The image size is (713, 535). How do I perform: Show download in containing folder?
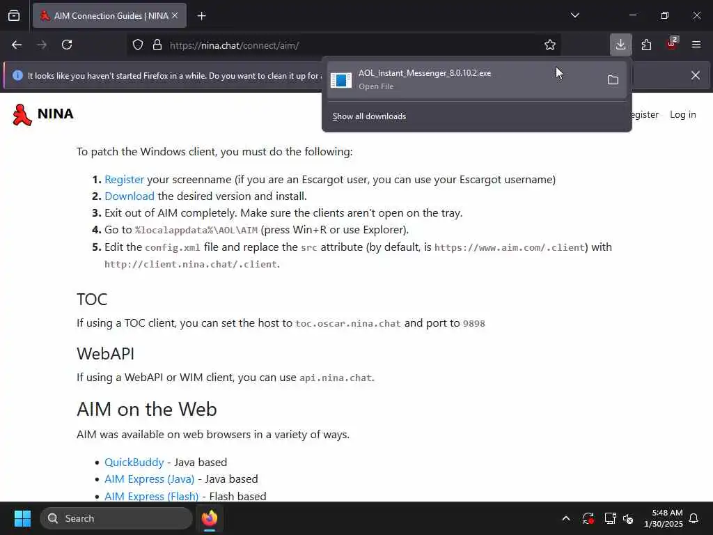pos(613,80)
